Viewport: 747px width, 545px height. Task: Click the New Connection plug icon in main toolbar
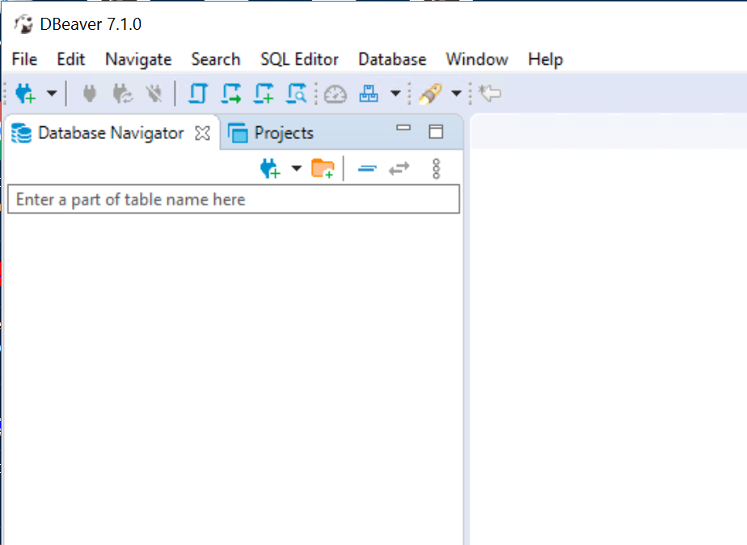[25, 94]
